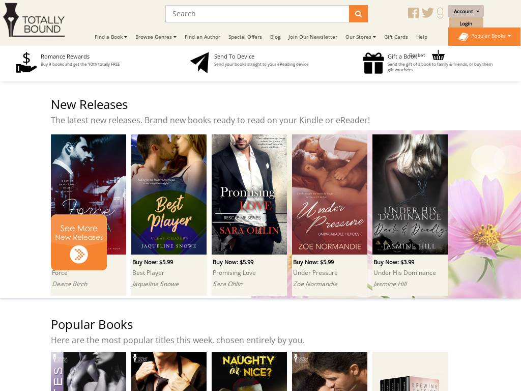The height and width of the screenshot is (391, 521).
Task: Open the Under His Dominance book cover
Action: point(410,194)
